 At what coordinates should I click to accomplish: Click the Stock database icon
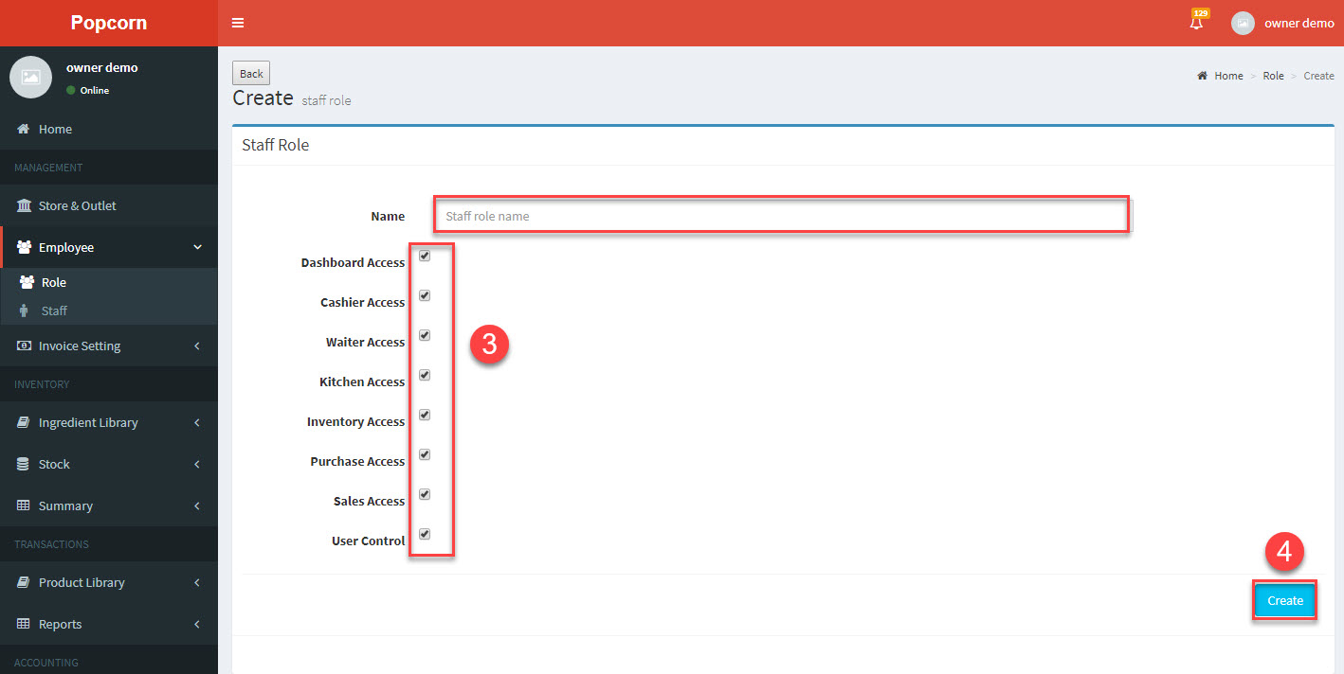coord(24,464)
